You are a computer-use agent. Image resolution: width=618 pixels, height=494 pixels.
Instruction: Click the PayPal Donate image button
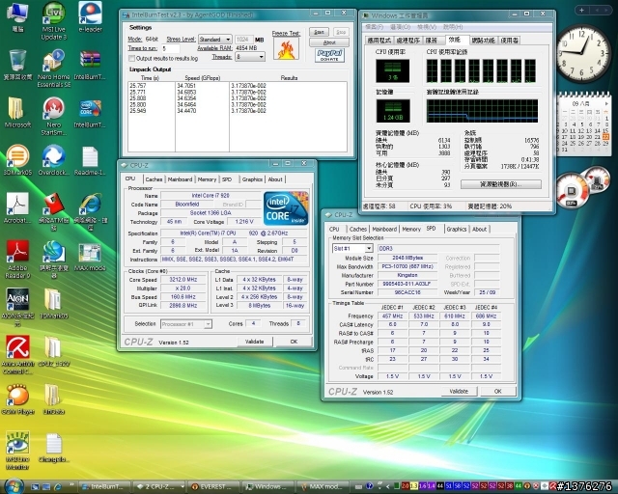[x=329, y=55]
